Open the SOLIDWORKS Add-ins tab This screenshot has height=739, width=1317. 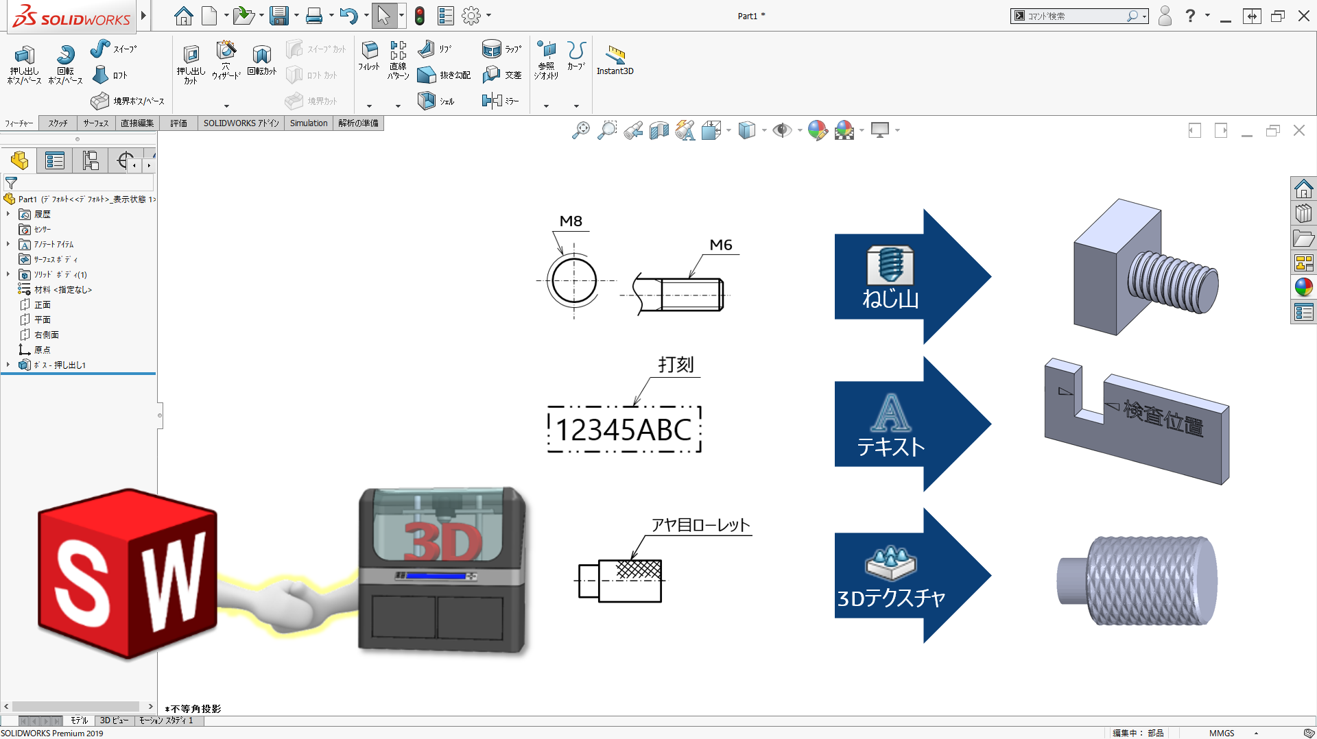coord(241,123)
